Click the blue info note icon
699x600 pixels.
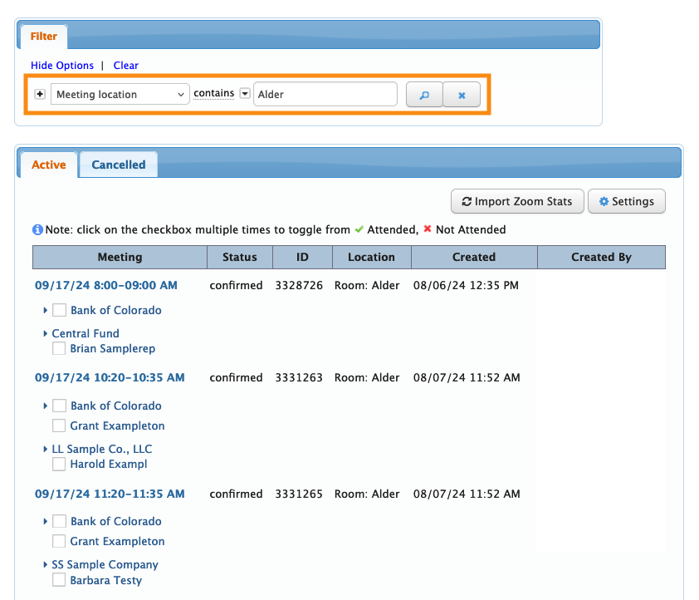tap(37, 229)
